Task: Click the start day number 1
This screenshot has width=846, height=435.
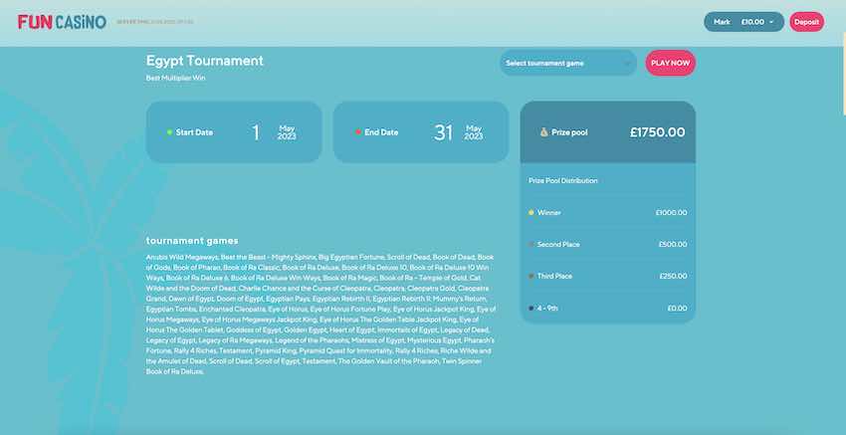Action: 256,132
